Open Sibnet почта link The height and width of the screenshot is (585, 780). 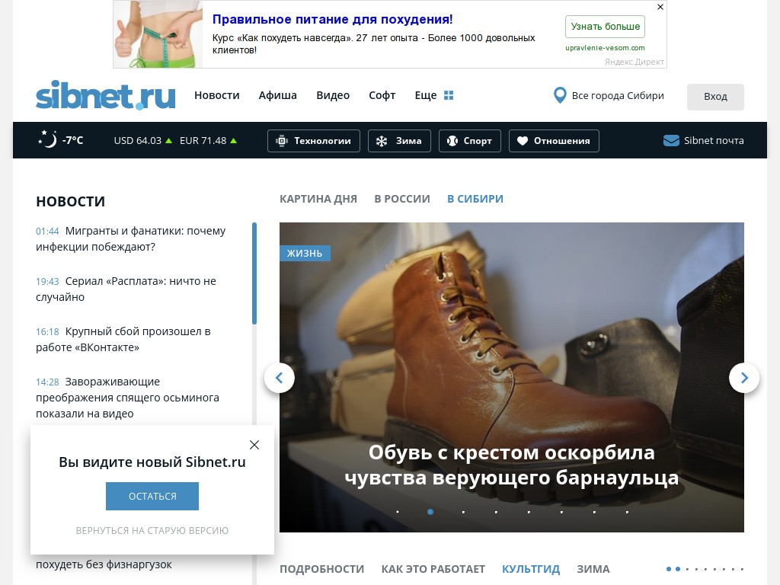[x=714, y=140]
